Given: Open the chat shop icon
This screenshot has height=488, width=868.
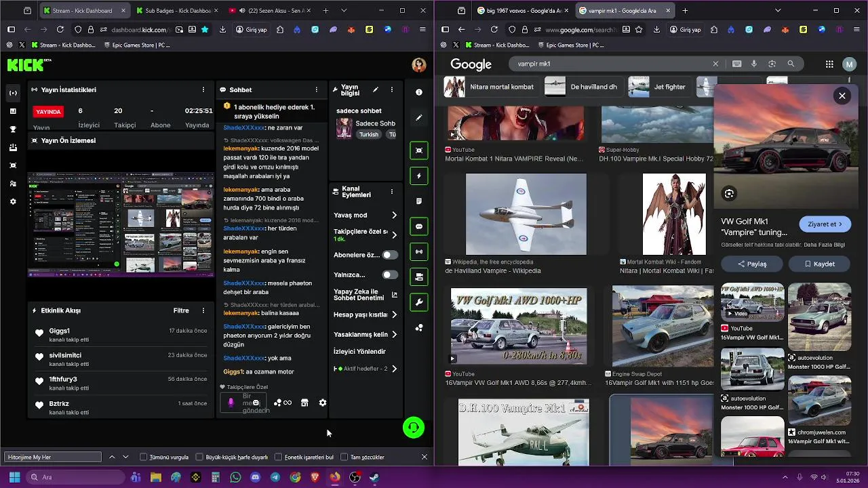Looking at the screenshot, I should [304, 403].
